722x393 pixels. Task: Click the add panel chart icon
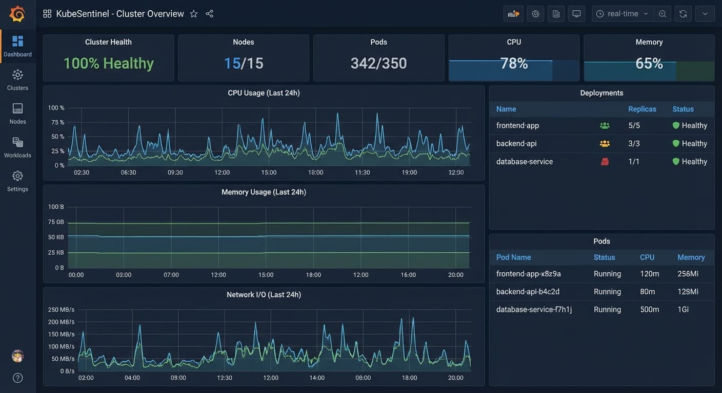coord(513,14)
